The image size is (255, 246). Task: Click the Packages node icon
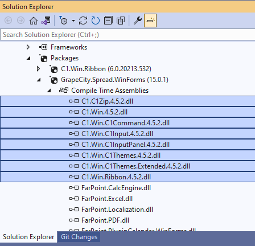(x=43, y=58)
